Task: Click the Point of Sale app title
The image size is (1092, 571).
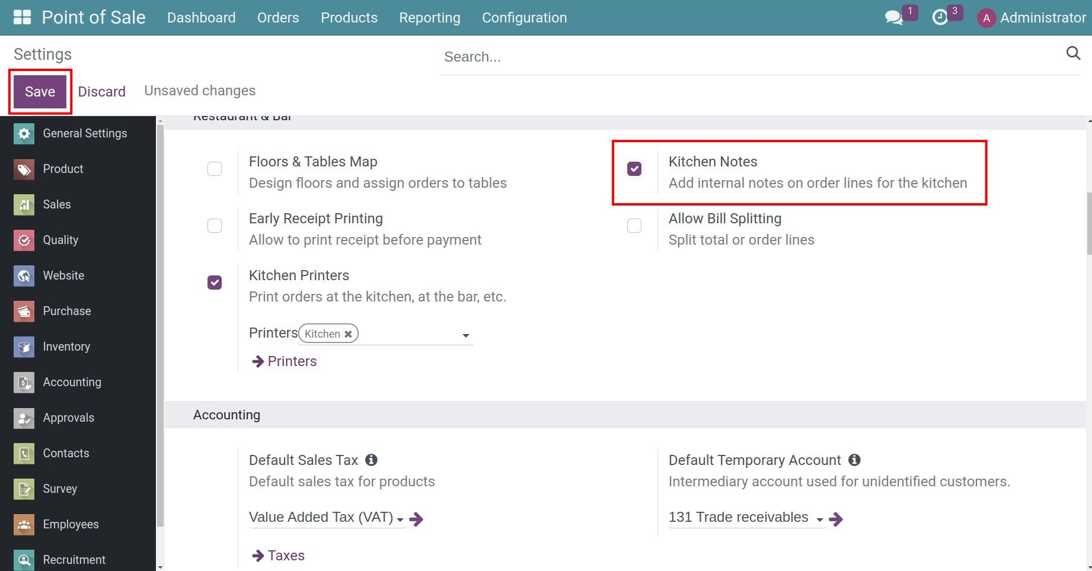Action: click(94, 17)
